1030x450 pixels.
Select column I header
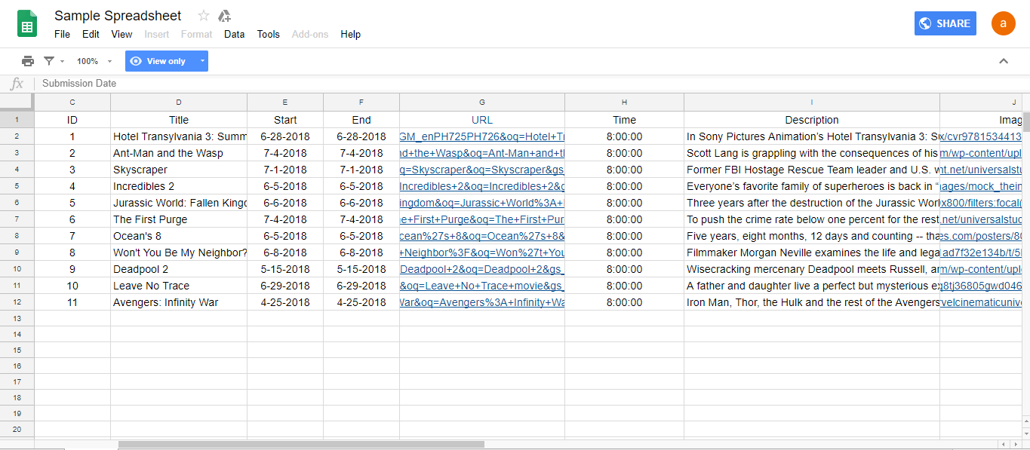point(812,102)
